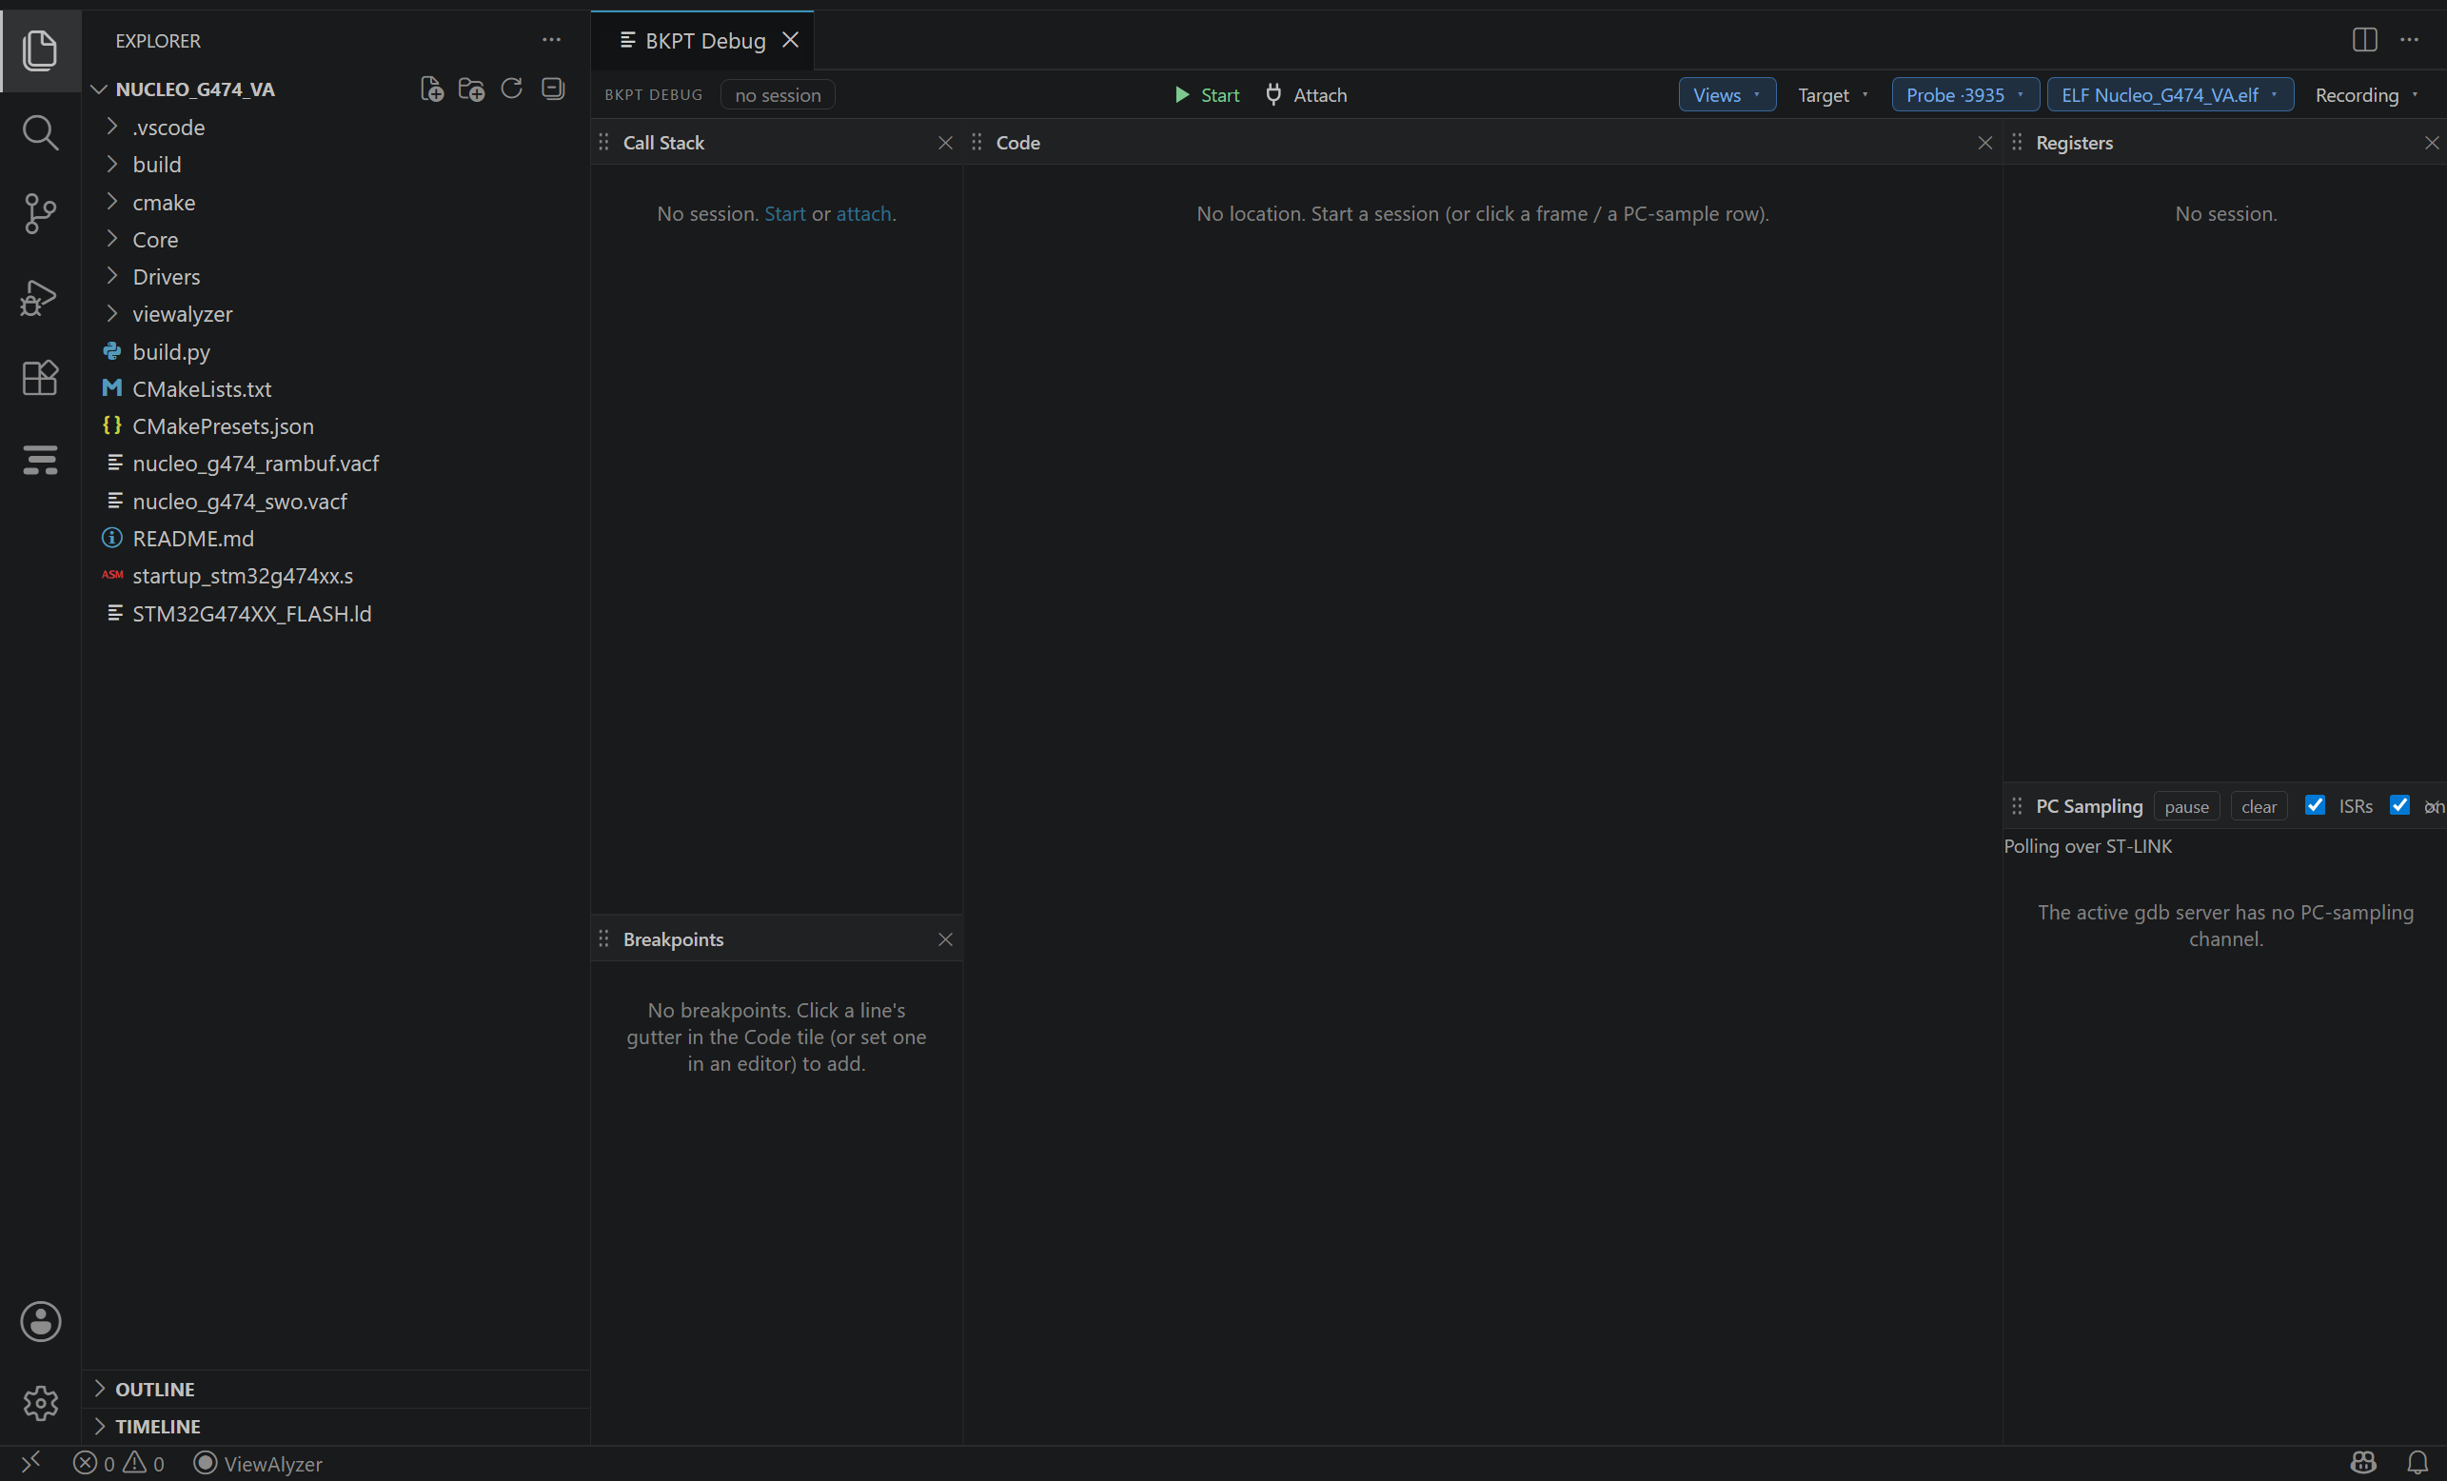
Task: Open the remote window status bar icon
Action: (x=30, y=1463)
